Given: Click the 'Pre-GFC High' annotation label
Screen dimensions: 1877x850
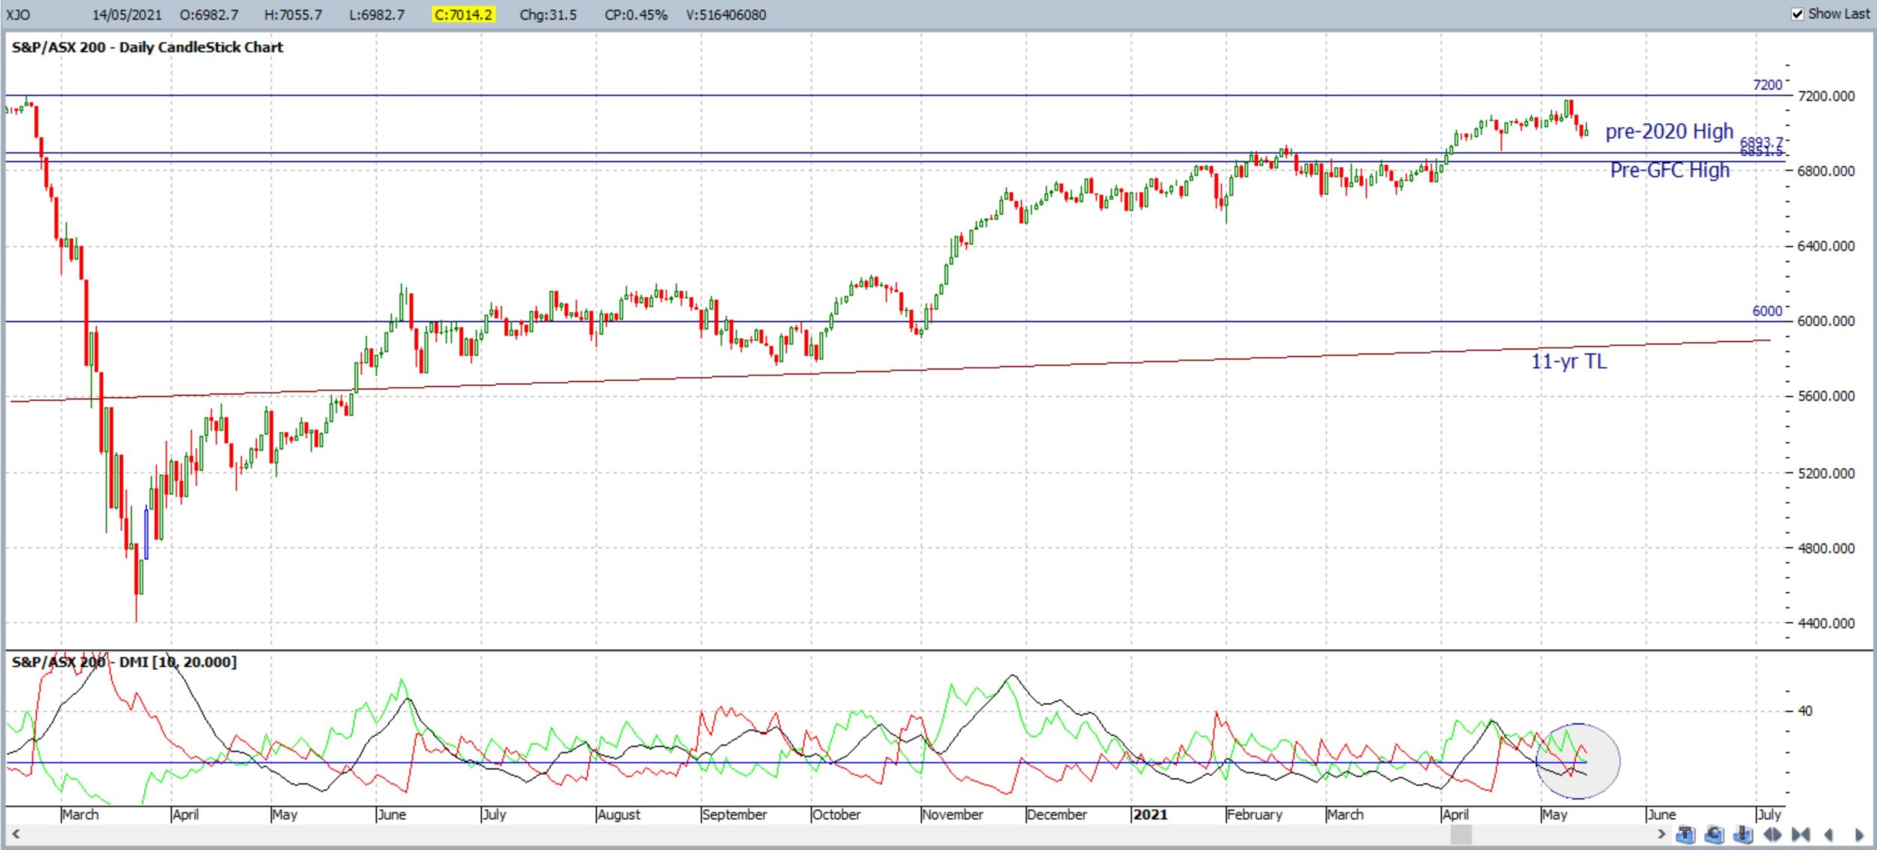Looking at the screenshot, I should pyautogui.click(x=1670, y=170).
